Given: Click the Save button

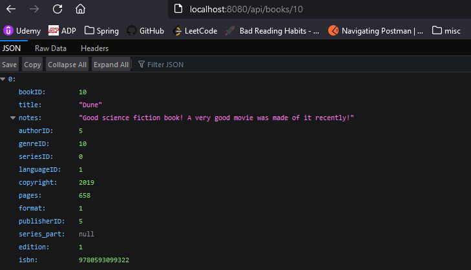Looking at the screenshot, I should coord(9,65).
